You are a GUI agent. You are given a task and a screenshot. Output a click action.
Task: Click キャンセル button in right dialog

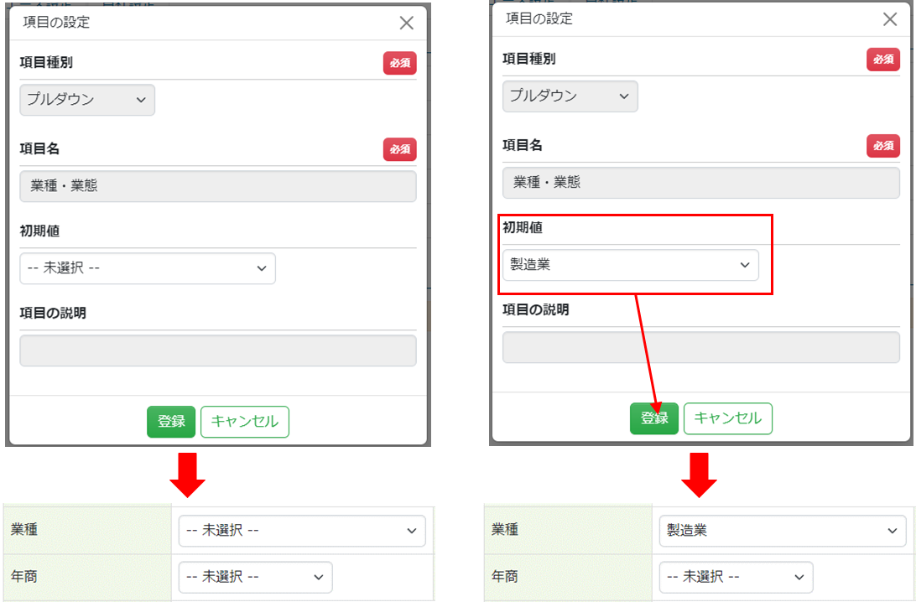[x=728, y=418]
